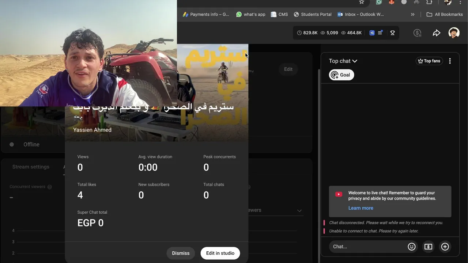Screen dimensions: 468x263
Task: Click the 'Unable to connect to chat' message
Action: click(x=374, y=231)
